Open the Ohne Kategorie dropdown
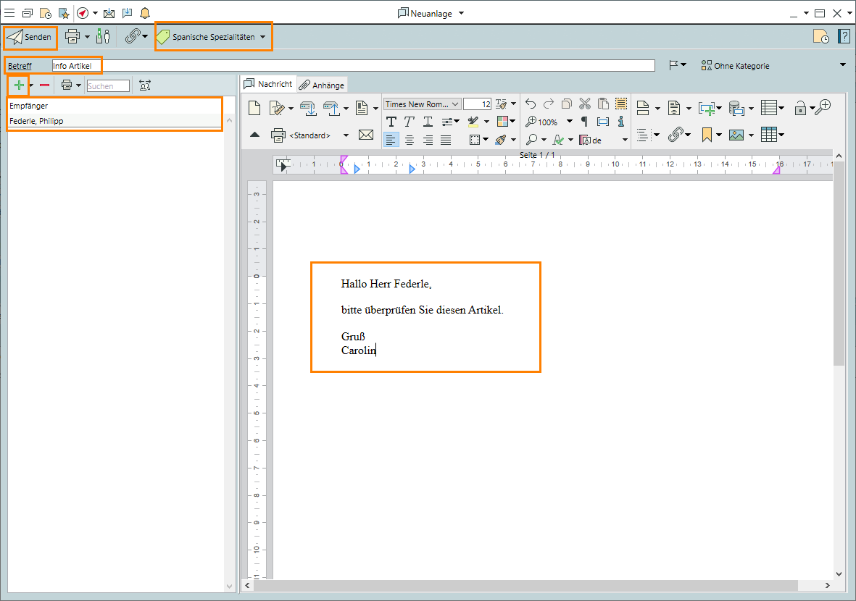The width and height of the screenshot is (856, 601). 842,65
